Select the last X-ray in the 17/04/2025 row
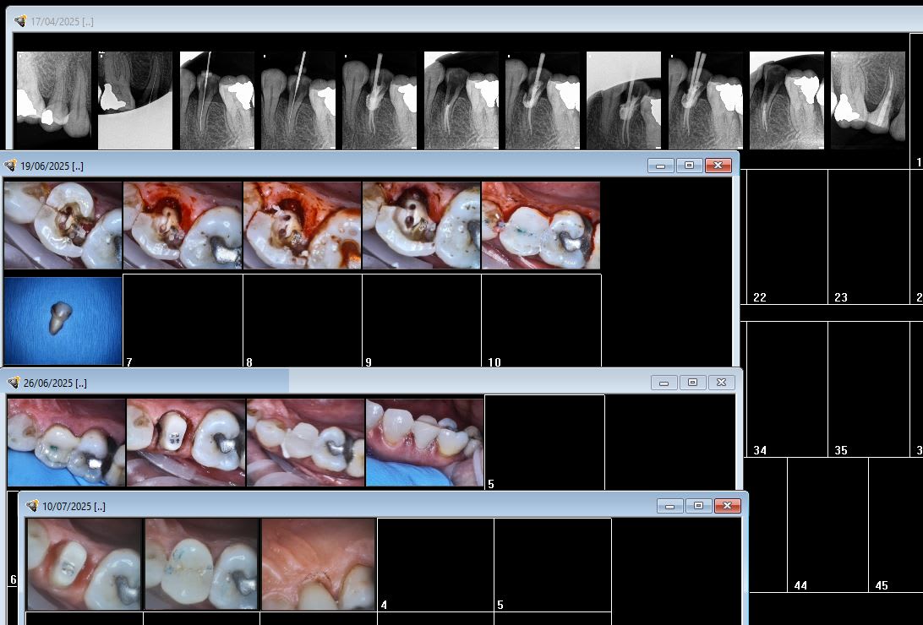The width and height of the screenshot is (923, 625). [x=867, y=100]
